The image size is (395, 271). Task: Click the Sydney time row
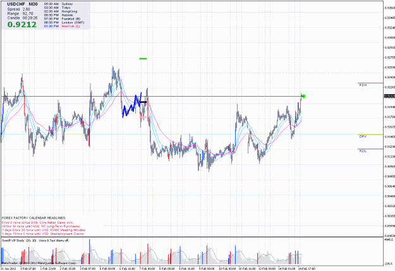coord(58,4)
